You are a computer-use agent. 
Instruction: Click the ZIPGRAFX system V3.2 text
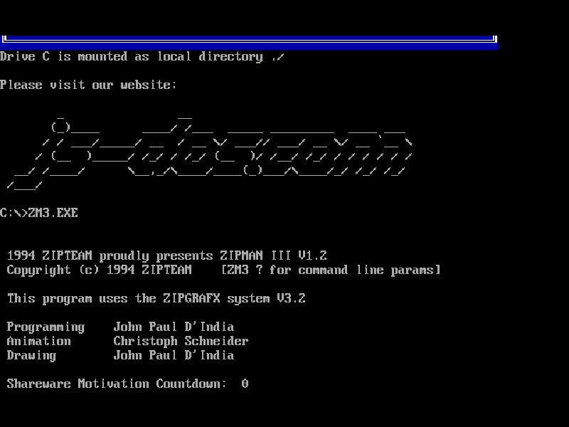(x=156, y=298)
